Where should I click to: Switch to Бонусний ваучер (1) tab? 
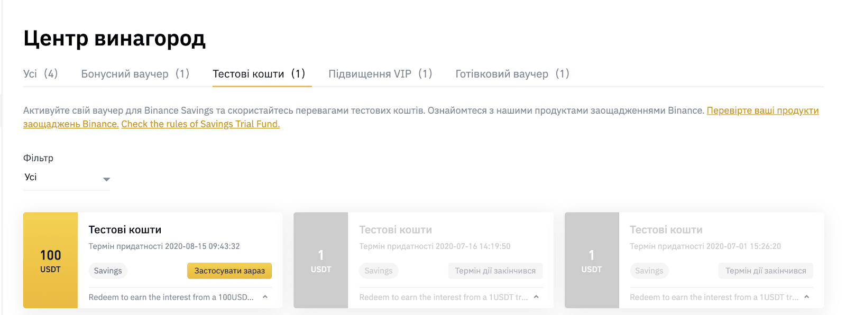point(135,74)
